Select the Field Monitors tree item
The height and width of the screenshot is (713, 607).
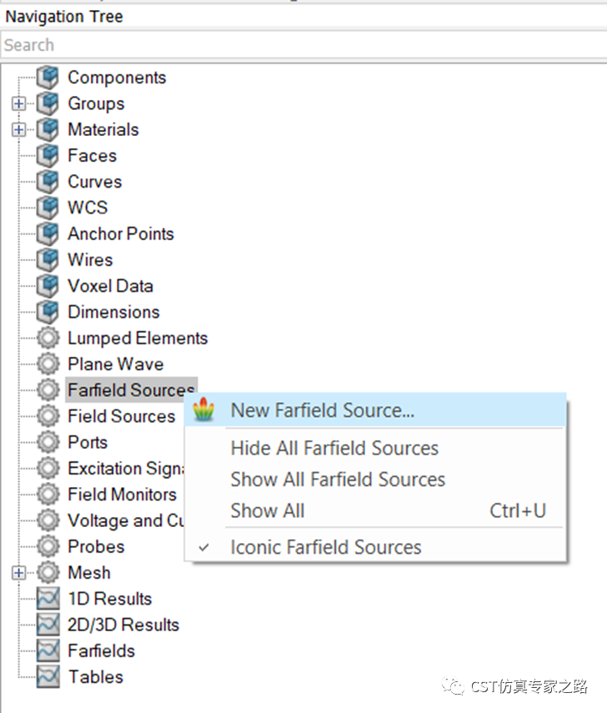(122, 495)
